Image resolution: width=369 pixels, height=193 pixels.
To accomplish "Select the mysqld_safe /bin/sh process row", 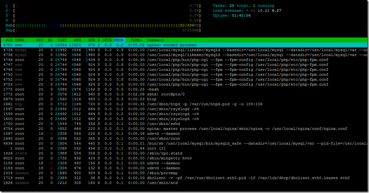I will pyautogui.click(x=184, y=144).
